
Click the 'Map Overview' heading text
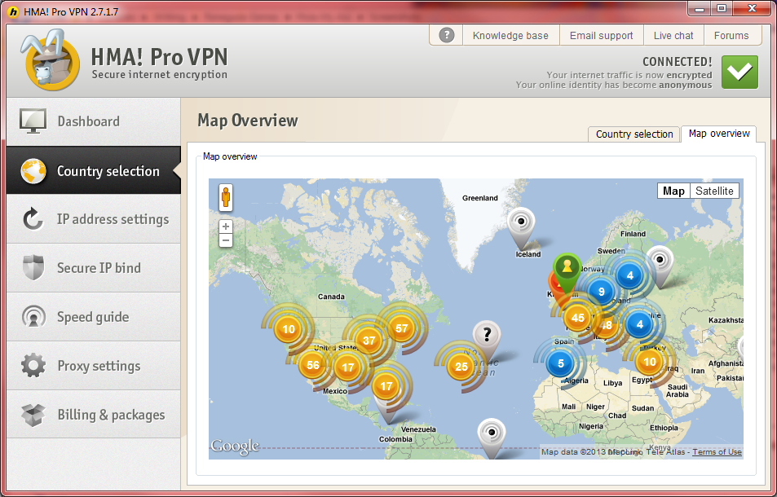point(248,121)
